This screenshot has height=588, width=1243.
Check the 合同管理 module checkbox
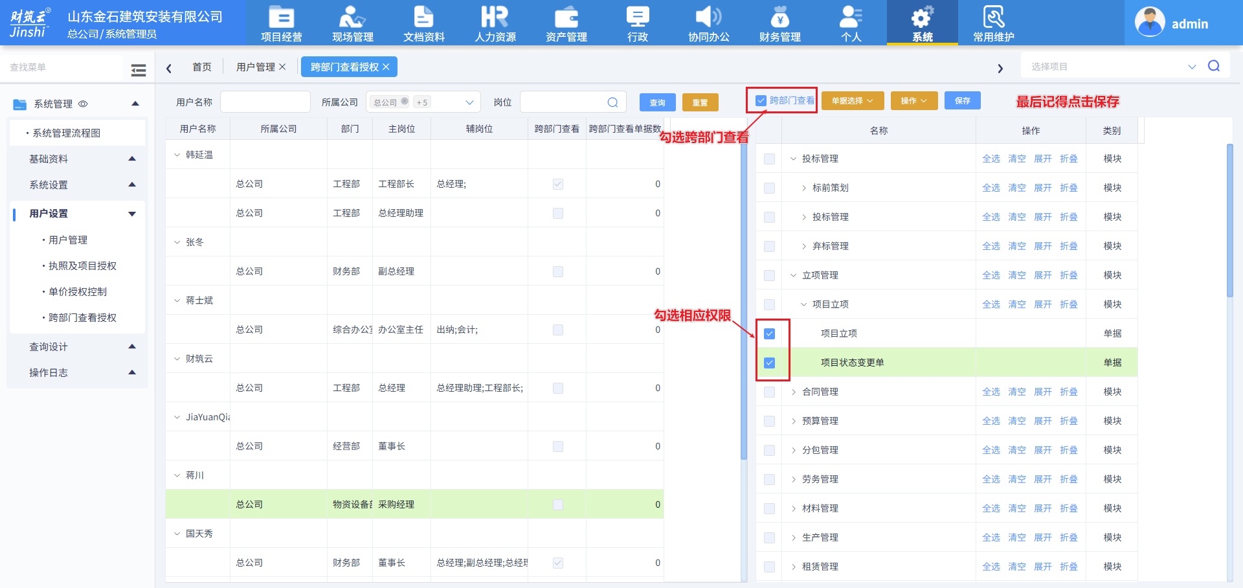pos(769,392)
